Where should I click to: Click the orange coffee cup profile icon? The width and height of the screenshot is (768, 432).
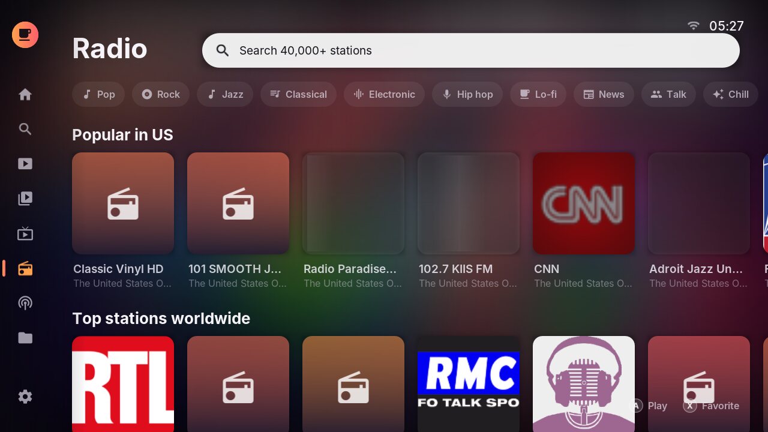(25, 35)
